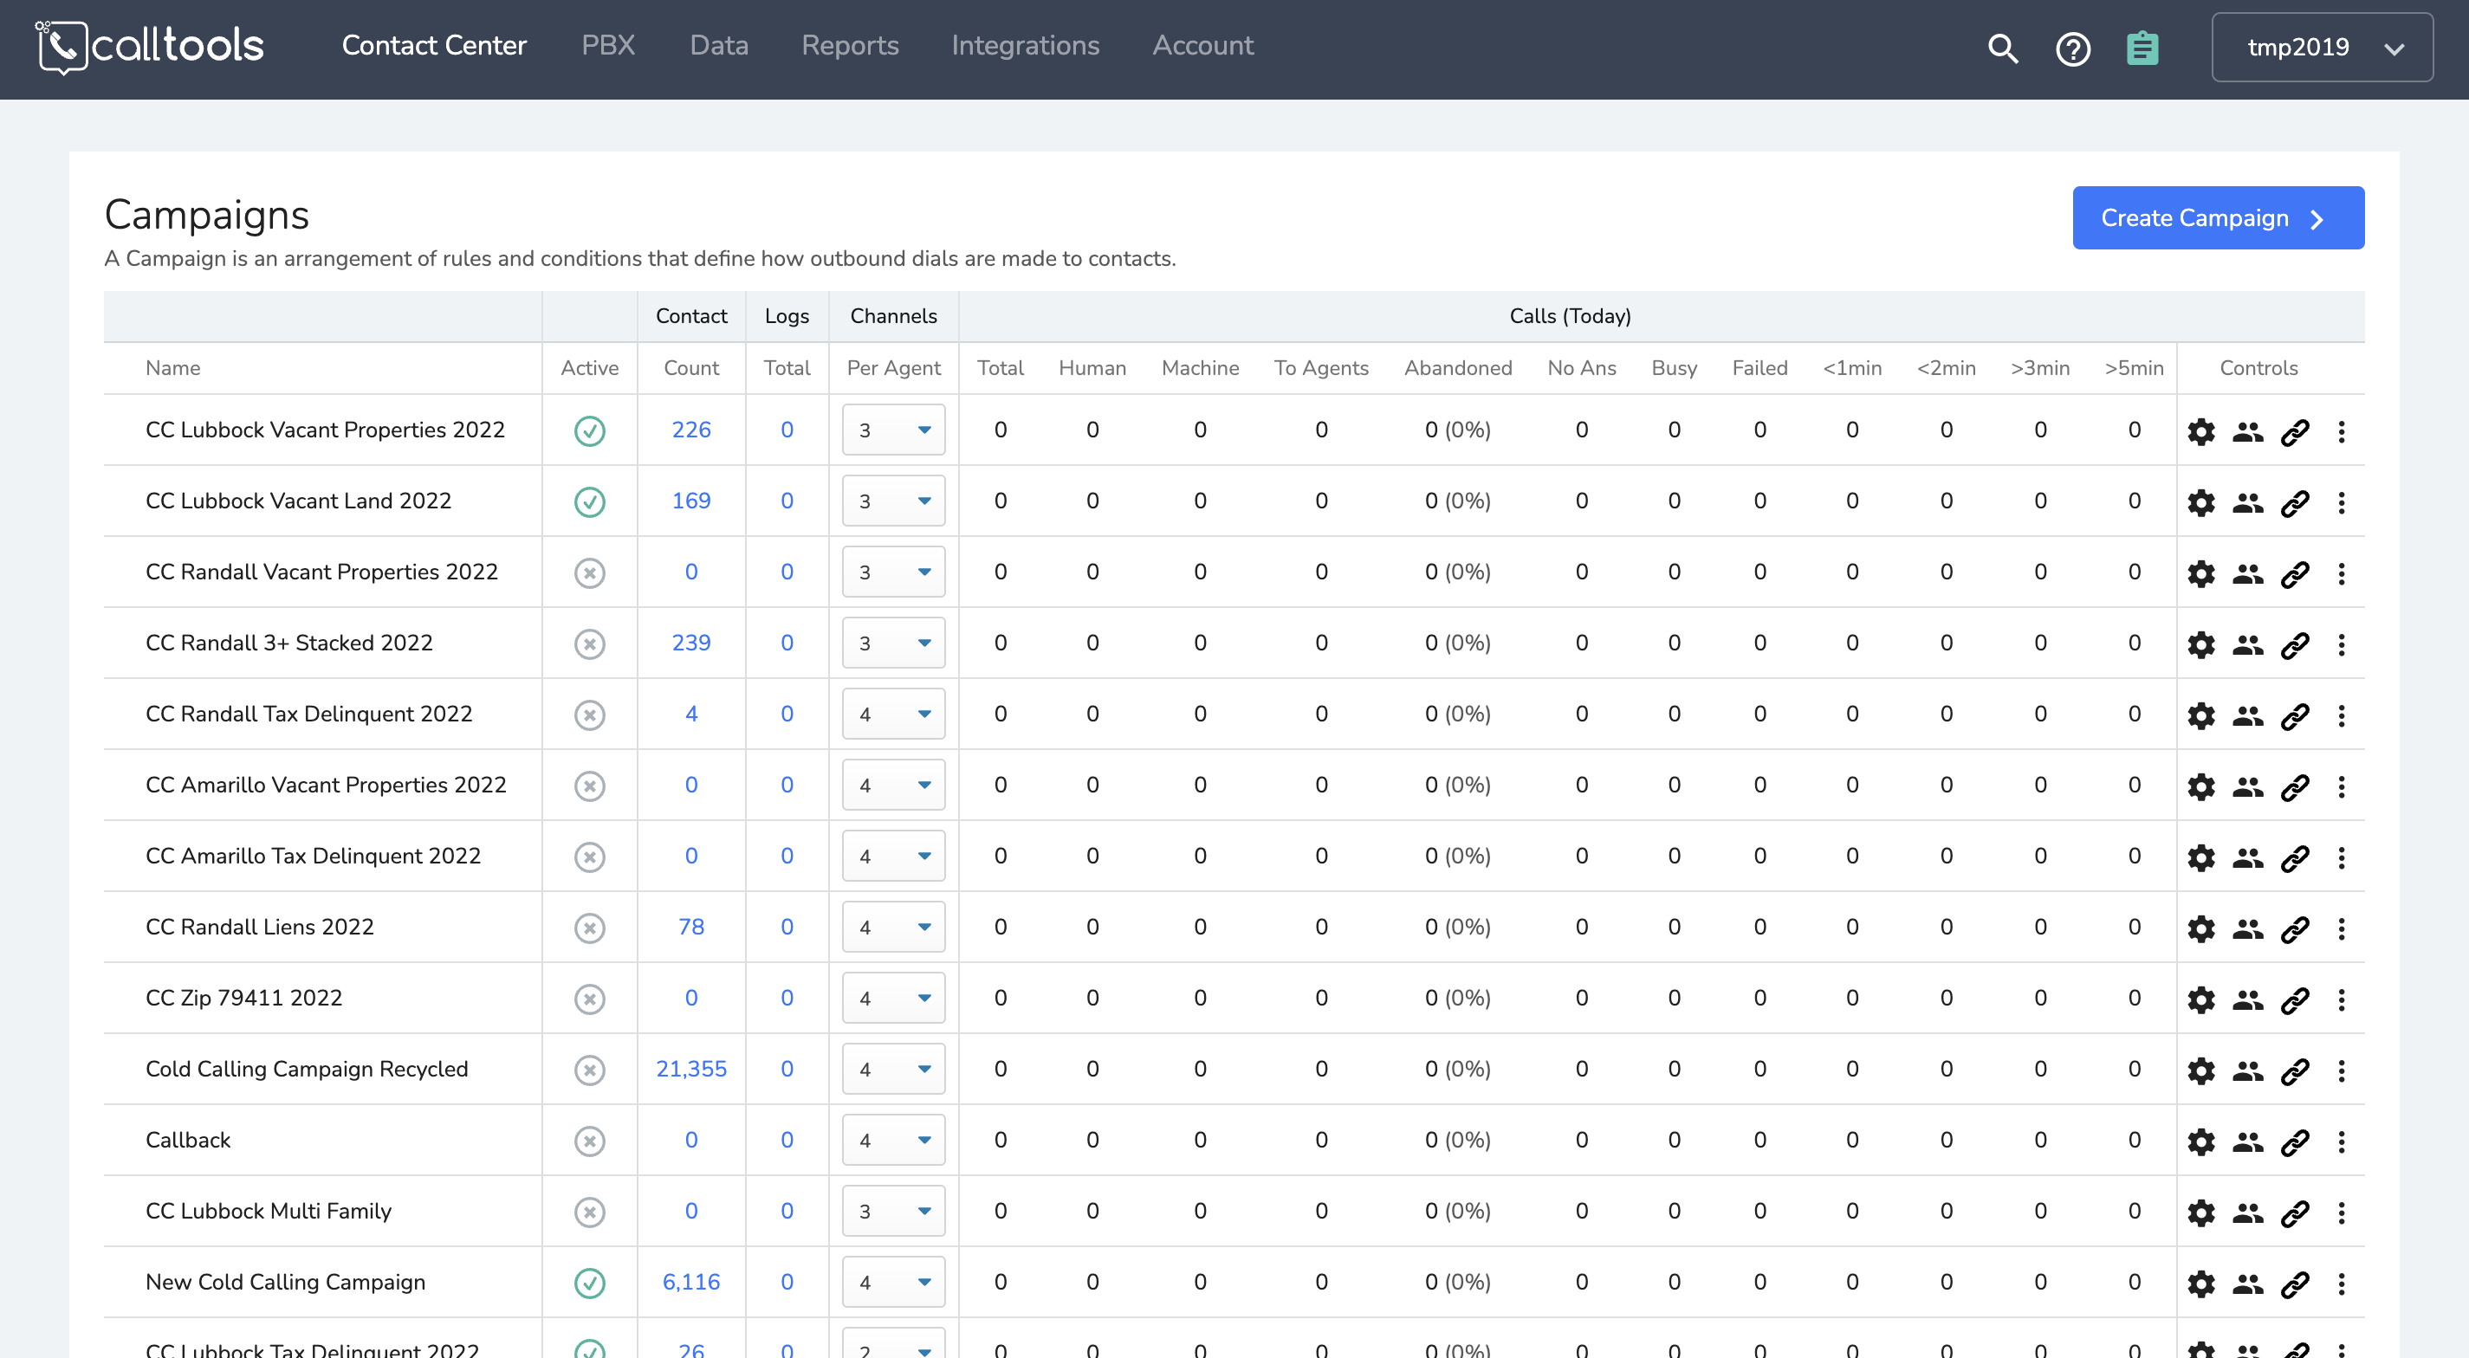
Task: Open three-dot menu for CC Randall Tax Delinquent 2022
Action: pos(2341,715)
